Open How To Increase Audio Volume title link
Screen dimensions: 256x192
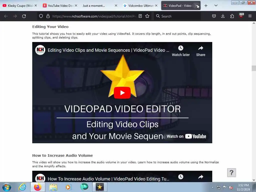[108, 179]
